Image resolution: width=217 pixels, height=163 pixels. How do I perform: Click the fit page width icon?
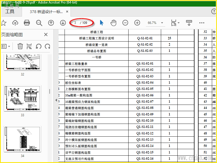click(x=174, y=23)
